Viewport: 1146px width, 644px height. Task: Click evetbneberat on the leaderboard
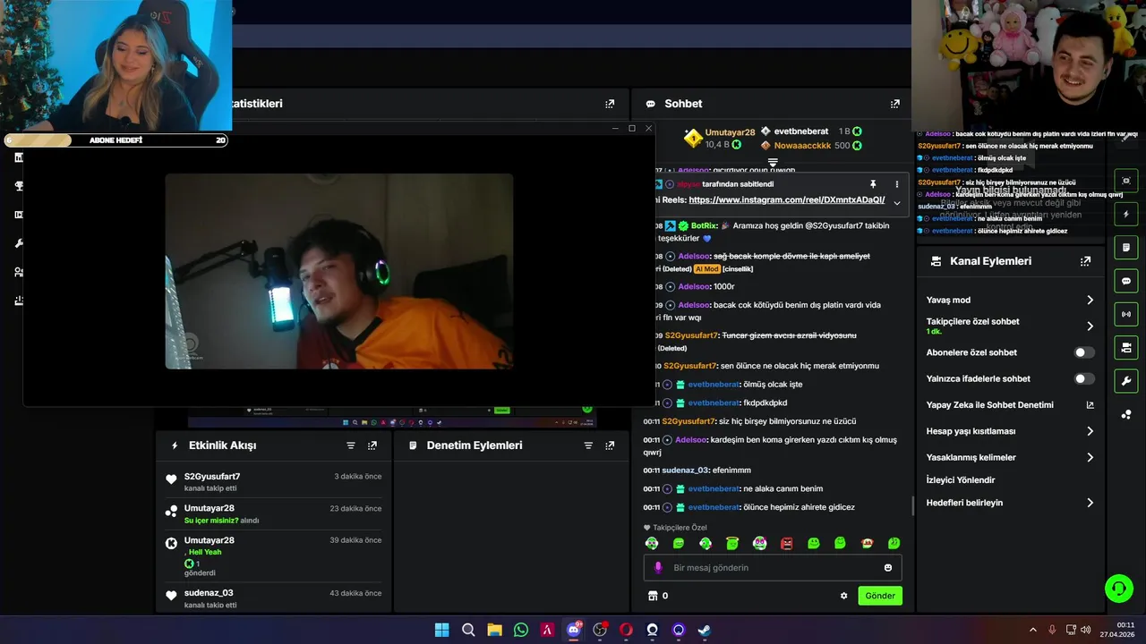801,131
